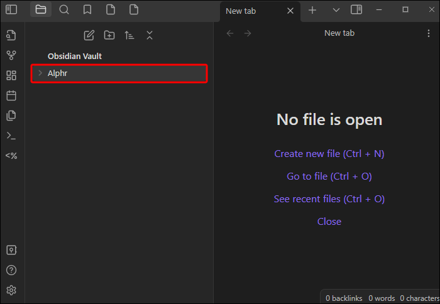Open the canvas icon in left ribbon
440x304 pixels.
[x=11, y=75]
